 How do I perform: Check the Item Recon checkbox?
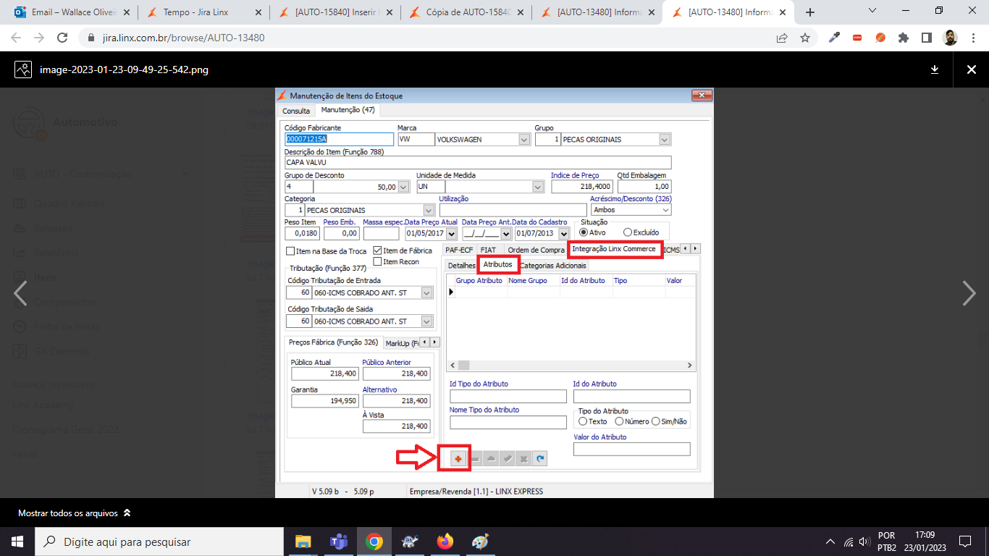point(377,261)
